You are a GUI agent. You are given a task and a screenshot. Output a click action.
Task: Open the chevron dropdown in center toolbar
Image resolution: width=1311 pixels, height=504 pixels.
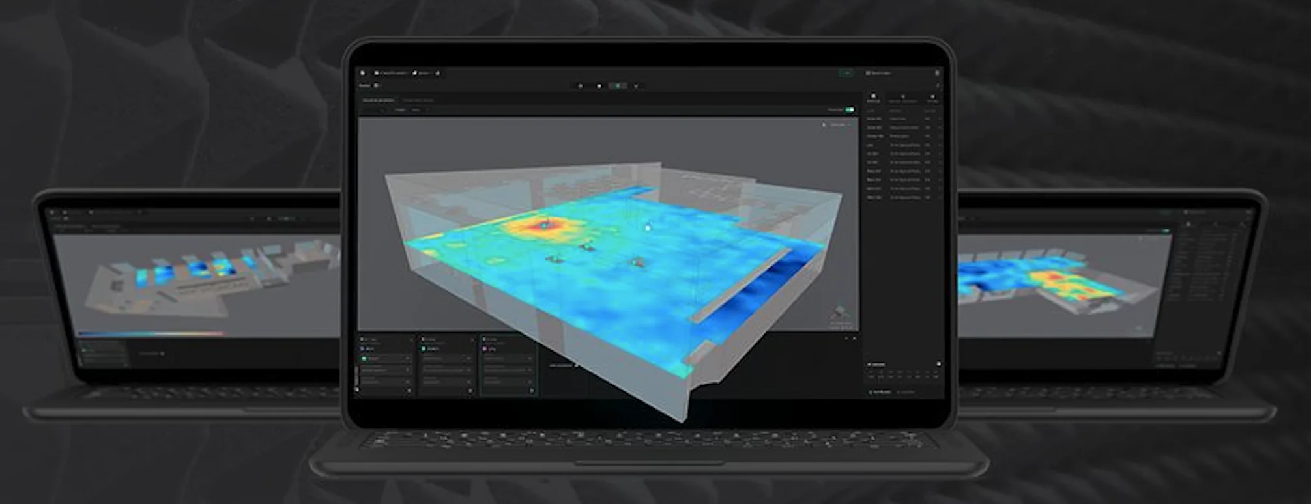click(636, 86)
